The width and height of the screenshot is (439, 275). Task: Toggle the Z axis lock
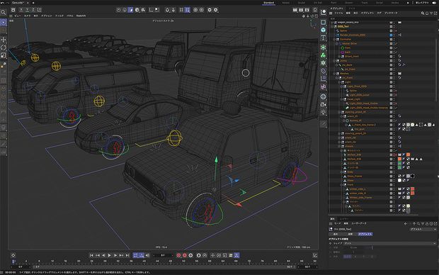click(x=33, y=10)
